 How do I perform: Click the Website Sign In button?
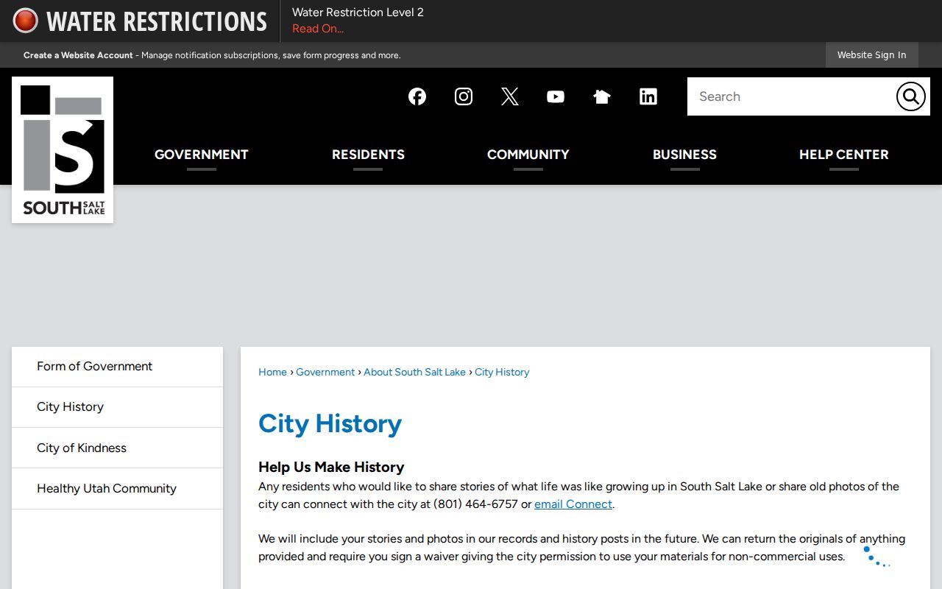[872, 55]
